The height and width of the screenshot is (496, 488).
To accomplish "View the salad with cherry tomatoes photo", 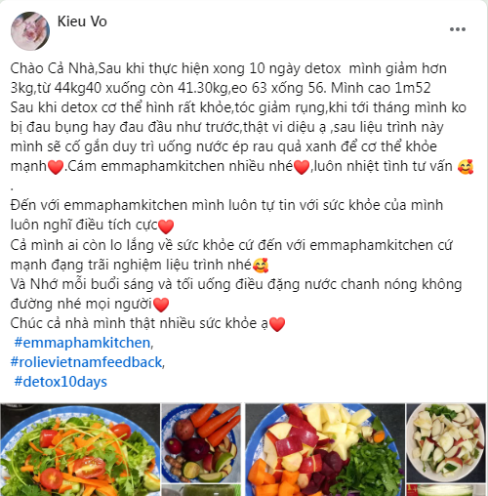I will click(80, 449).
